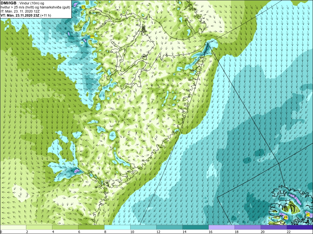
Task: Choose the 12–14 m/s teal legend swatch
Action: tap(169, 227)
